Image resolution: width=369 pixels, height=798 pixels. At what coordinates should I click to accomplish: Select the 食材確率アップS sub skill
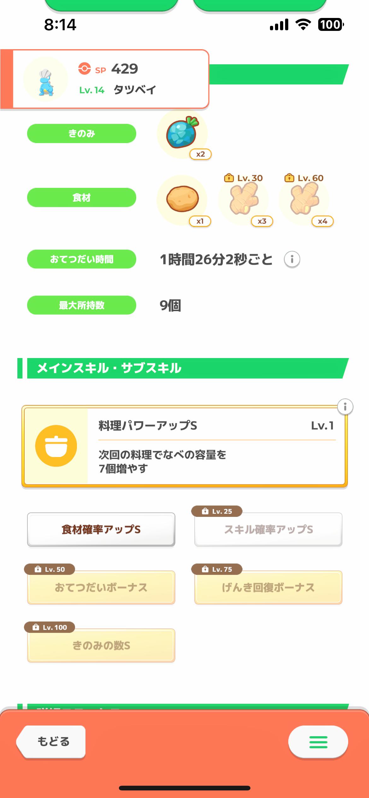pyautogui.click(x=101, y=529)
